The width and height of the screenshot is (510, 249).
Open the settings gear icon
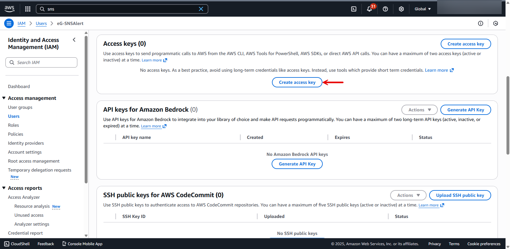pos(401,9)
